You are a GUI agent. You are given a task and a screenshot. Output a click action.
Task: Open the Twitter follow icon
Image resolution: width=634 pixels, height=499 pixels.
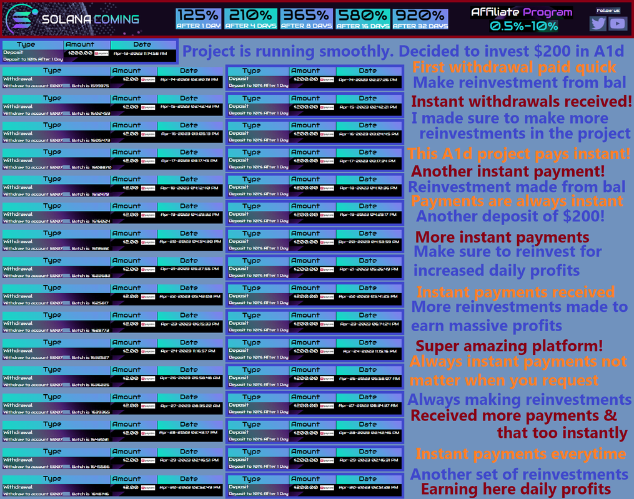point(598,24)
